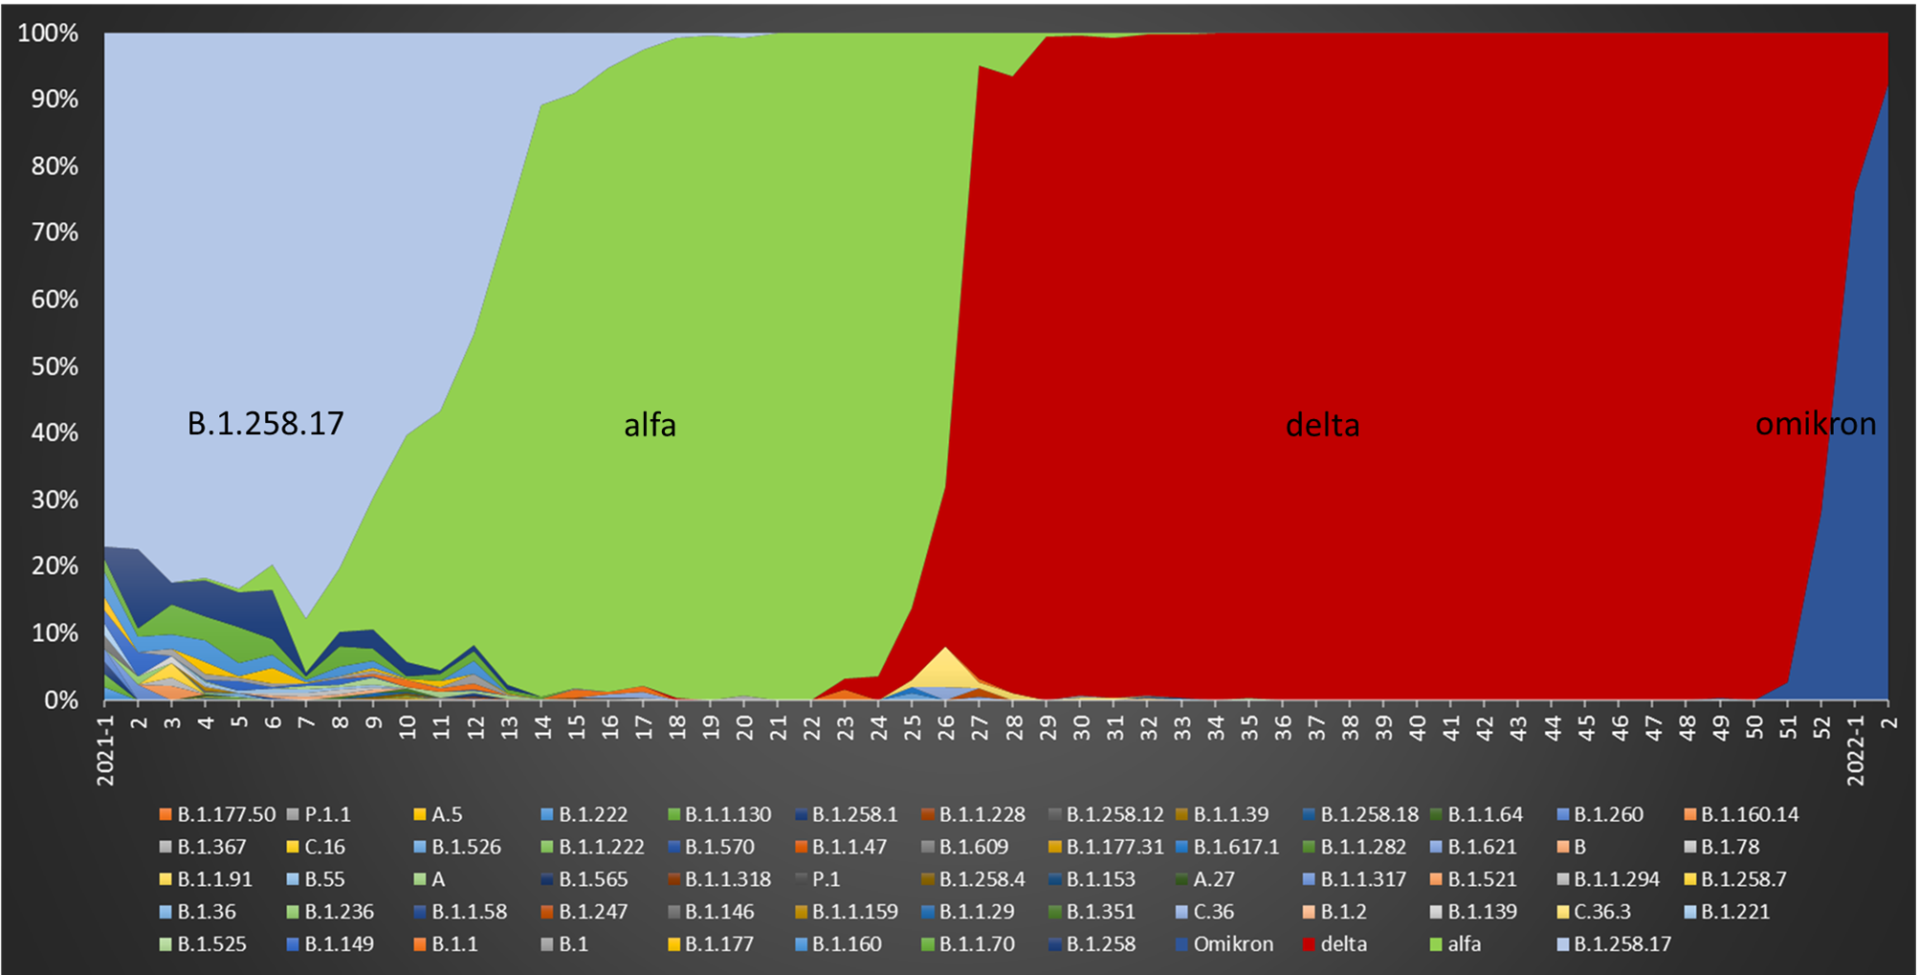Select the yellow C.36.3 legend swatch
The height and width of the screenshot is (975, 1919).
[1562, 912]
